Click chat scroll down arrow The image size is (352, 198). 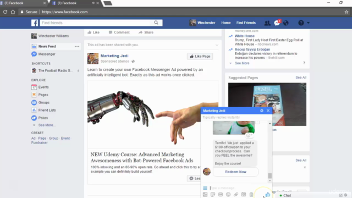click(x=270, y=180)
